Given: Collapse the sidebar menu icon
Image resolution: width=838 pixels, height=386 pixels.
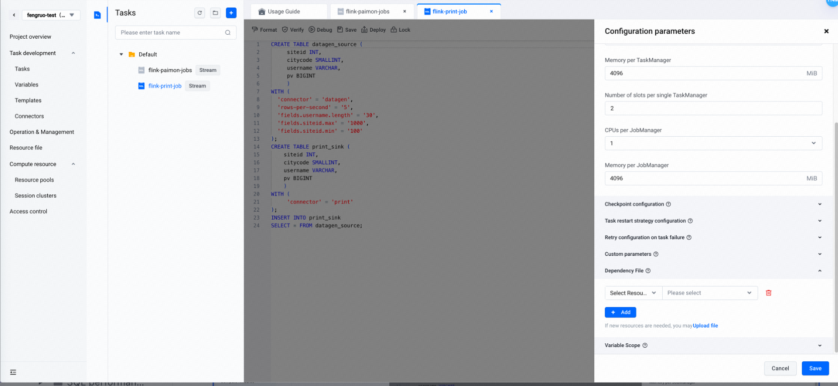Looking at the screenshot, I should (13, 372).
